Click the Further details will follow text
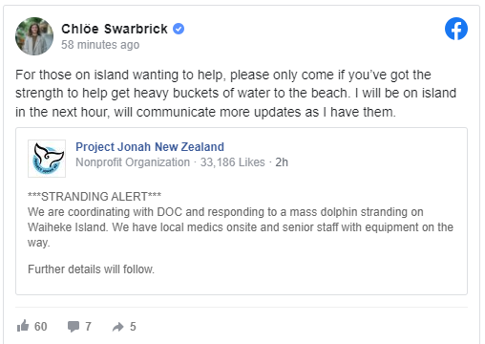This screenshot has width=485, height=344. (91, 269)
